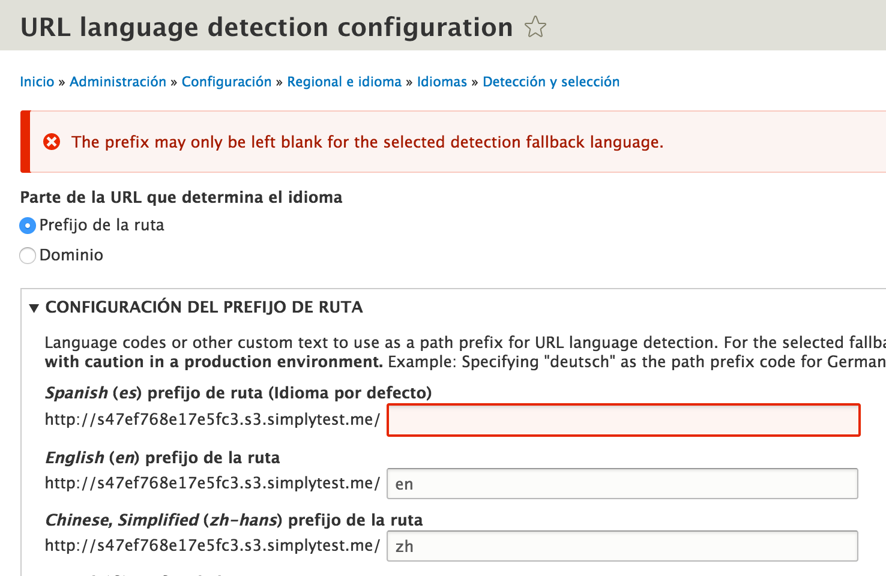Viewport: 886px width, 576px height.
Task: Select the 'Dominio' radio button
Action: coord(27,255)
